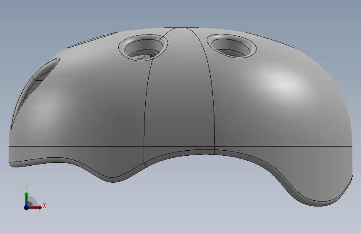Click the red X axis arrow of the triad

(35, 207)
